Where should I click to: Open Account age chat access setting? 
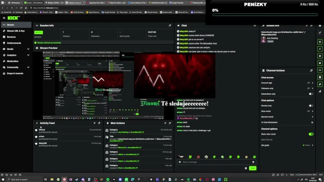(287, 83)
